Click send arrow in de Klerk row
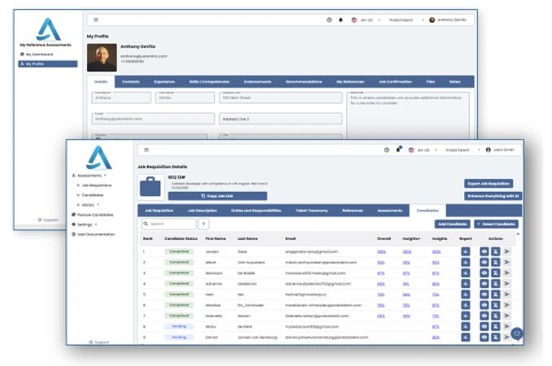This screenshot has width=552, height=366. point(507,326)
